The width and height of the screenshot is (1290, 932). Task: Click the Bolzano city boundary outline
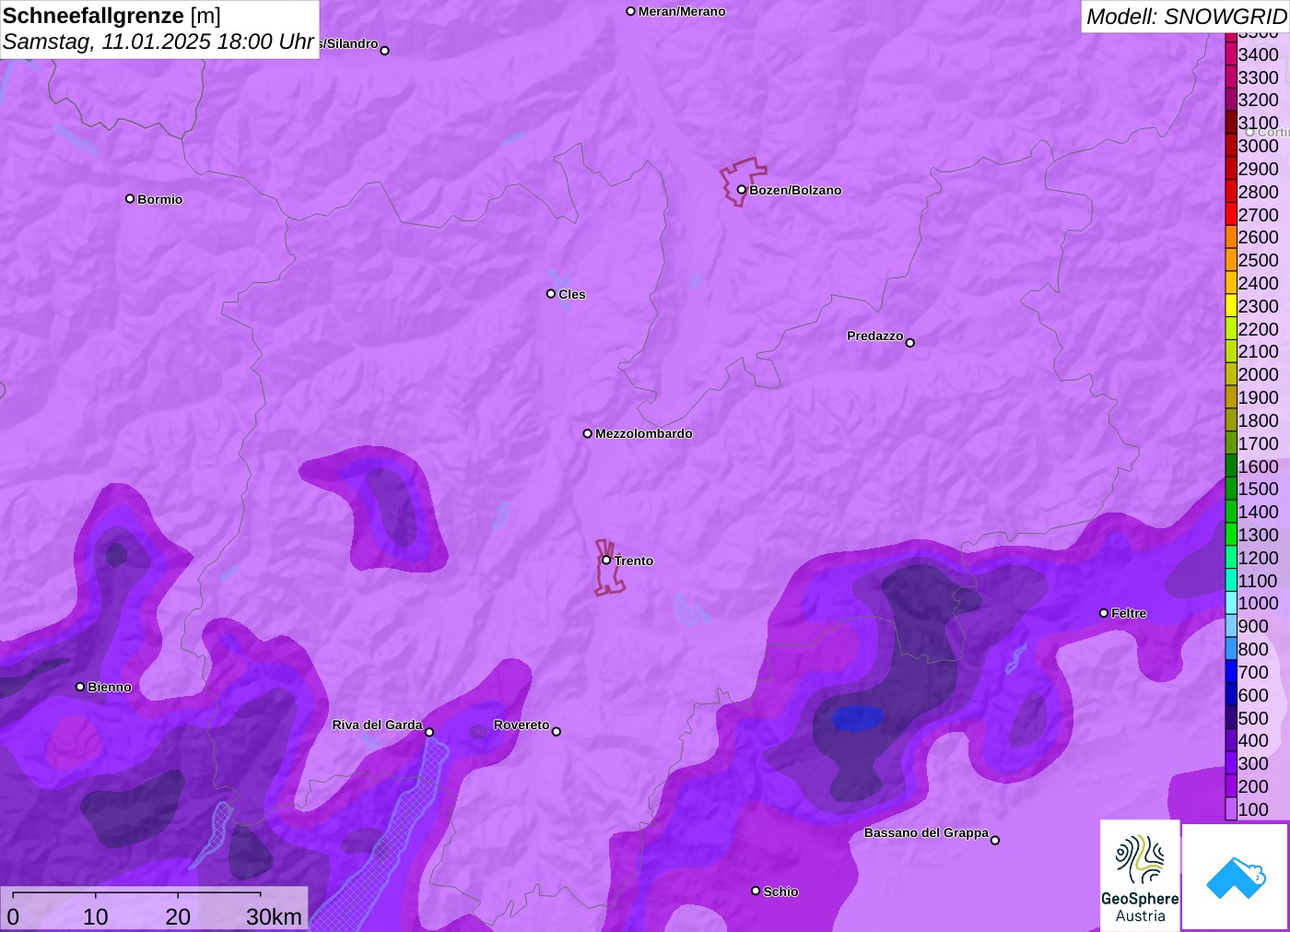coord(743,182)
